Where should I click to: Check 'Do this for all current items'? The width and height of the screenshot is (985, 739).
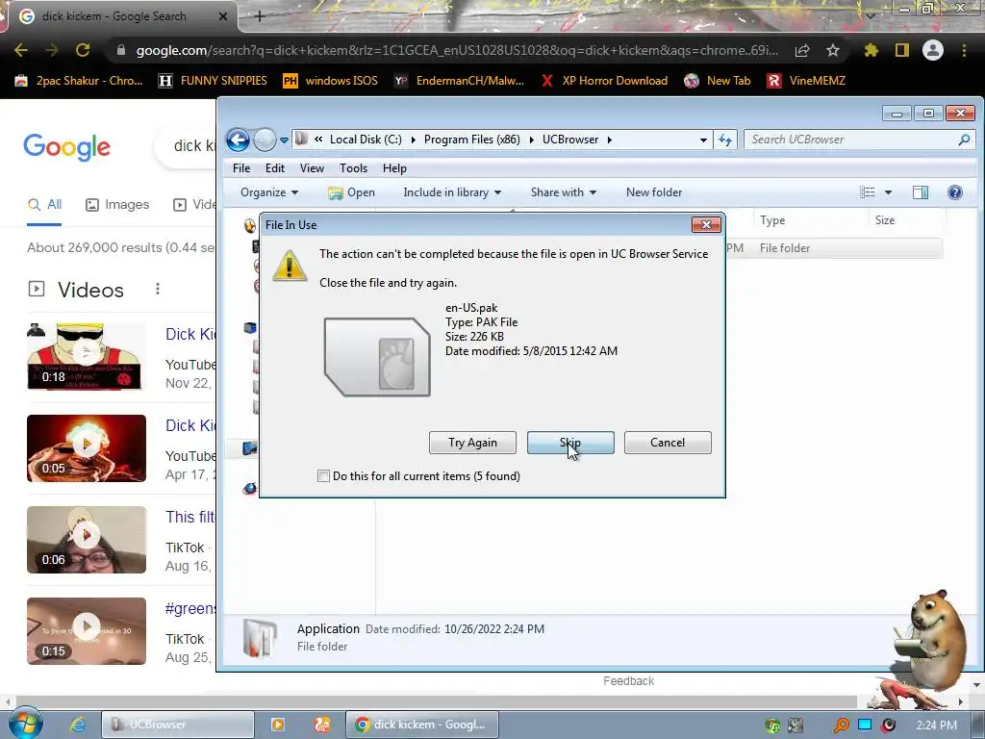point(323,476)
